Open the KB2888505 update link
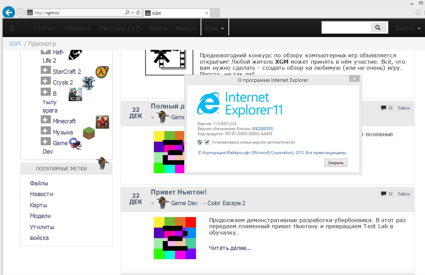Image resolution: width=425 pixels, height=275 pixels. click(x=263, y=129)
